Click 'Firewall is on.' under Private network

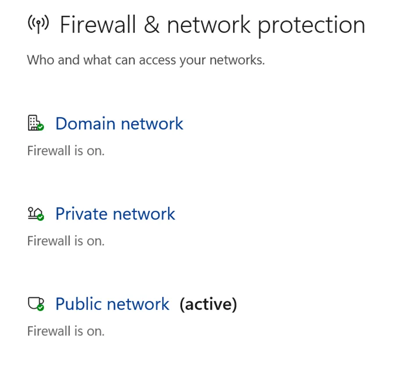coord(66,241)
